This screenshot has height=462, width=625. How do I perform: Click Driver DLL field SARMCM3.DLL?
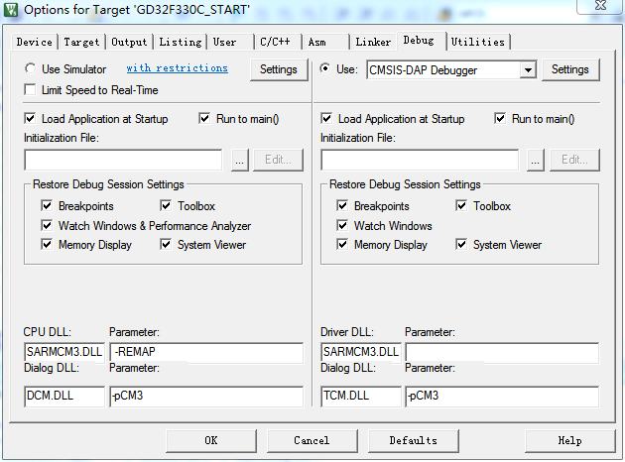tap(361, 352)
